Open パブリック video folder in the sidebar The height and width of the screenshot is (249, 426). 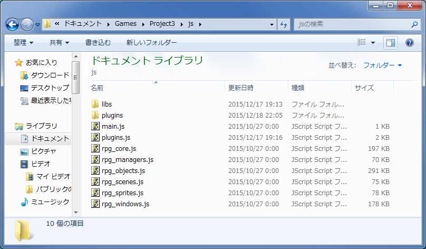[x=48, y=189]
